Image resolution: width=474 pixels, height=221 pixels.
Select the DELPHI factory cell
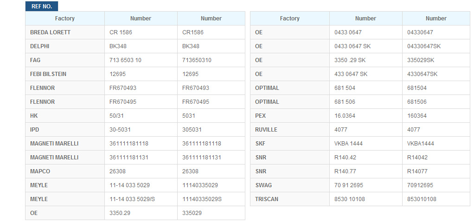(65, 46)
